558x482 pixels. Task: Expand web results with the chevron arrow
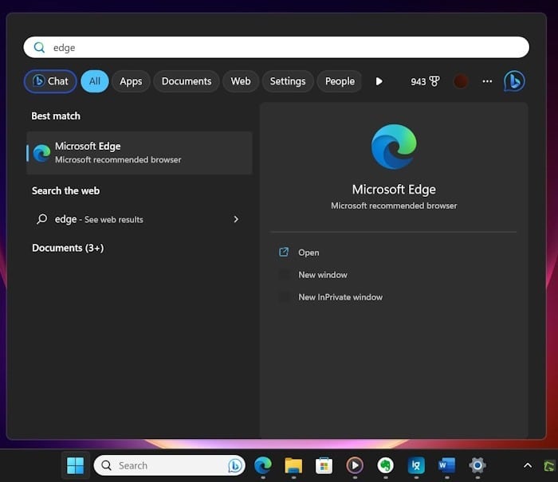[236, 219]
